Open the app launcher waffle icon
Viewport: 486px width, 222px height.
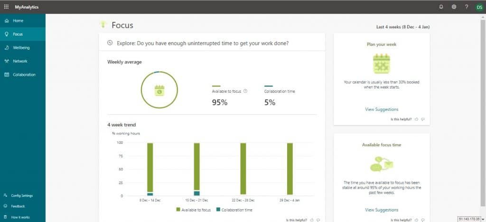6,7
